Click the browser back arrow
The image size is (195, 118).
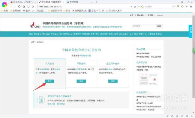(x=11, y=7)
